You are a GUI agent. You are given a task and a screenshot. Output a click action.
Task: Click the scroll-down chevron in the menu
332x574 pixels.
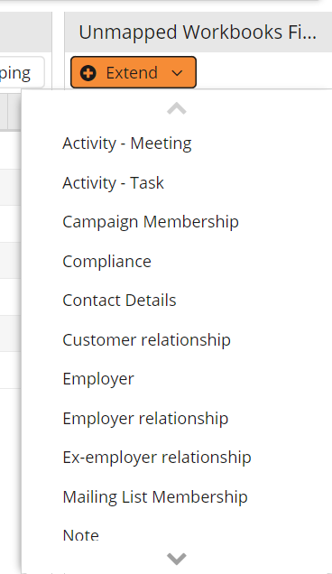[x=177, y=559]
